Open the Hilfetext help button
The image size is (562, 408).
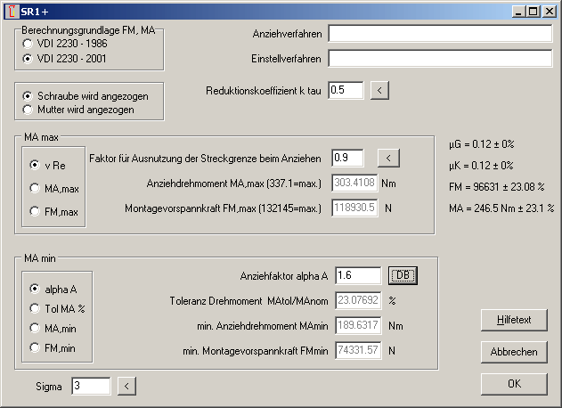pyautogui.click(x=514, y=320)
